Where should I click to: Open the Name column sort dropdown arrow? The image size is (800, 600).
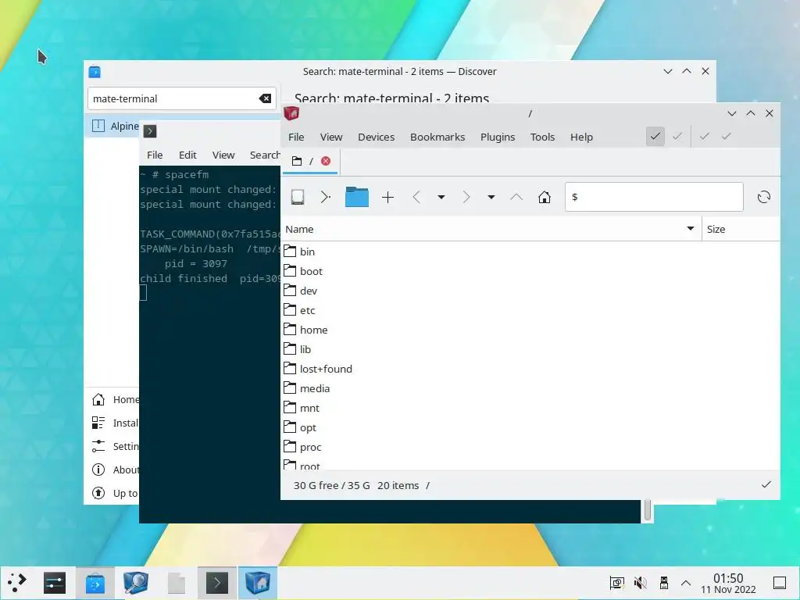[691, 229]
